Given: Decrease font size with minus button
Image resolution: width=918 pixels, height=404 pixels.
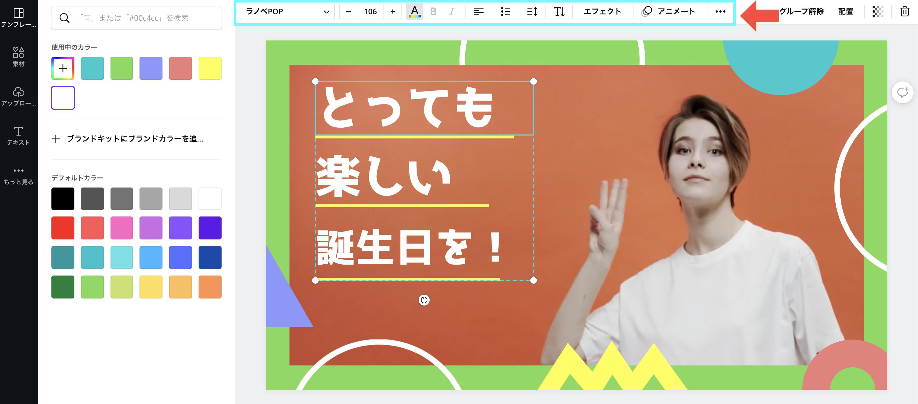Looking at the screenshot, I should 348,12.
